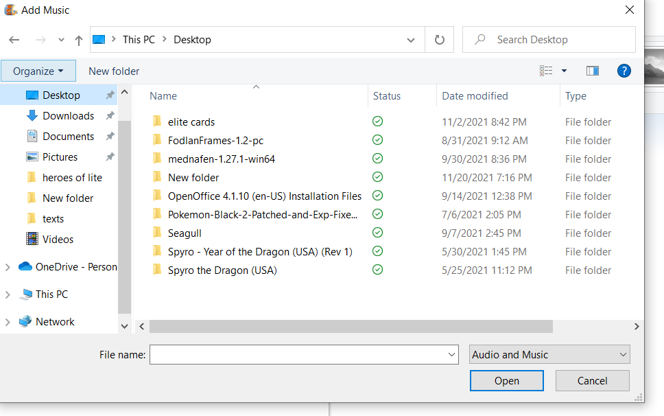Open the File name history dropdown
Viewport: 664px width, 416px height.
(x=452, y=355)
